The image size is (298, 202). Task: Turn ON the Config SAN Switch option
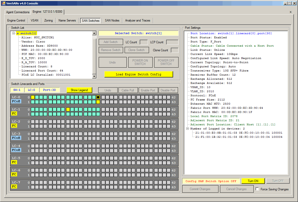tap(253, 181)
